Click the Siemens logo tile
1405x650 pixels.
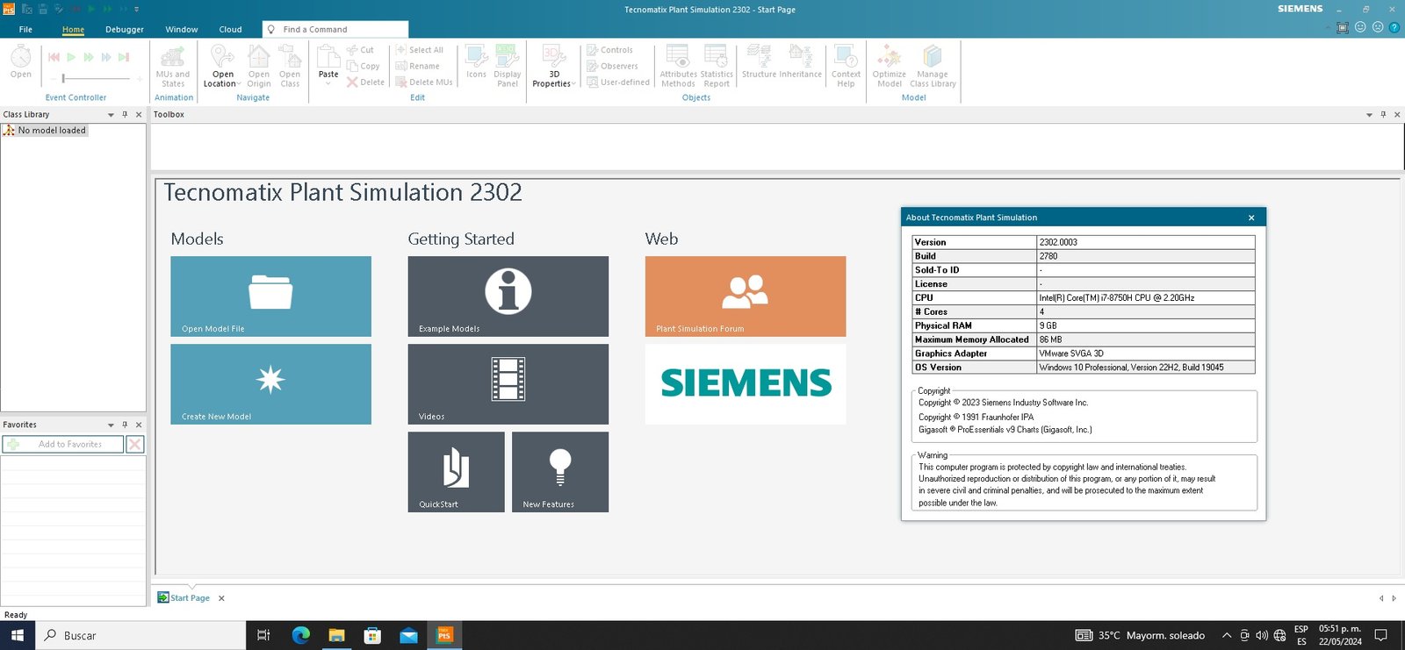click(746, 383)
